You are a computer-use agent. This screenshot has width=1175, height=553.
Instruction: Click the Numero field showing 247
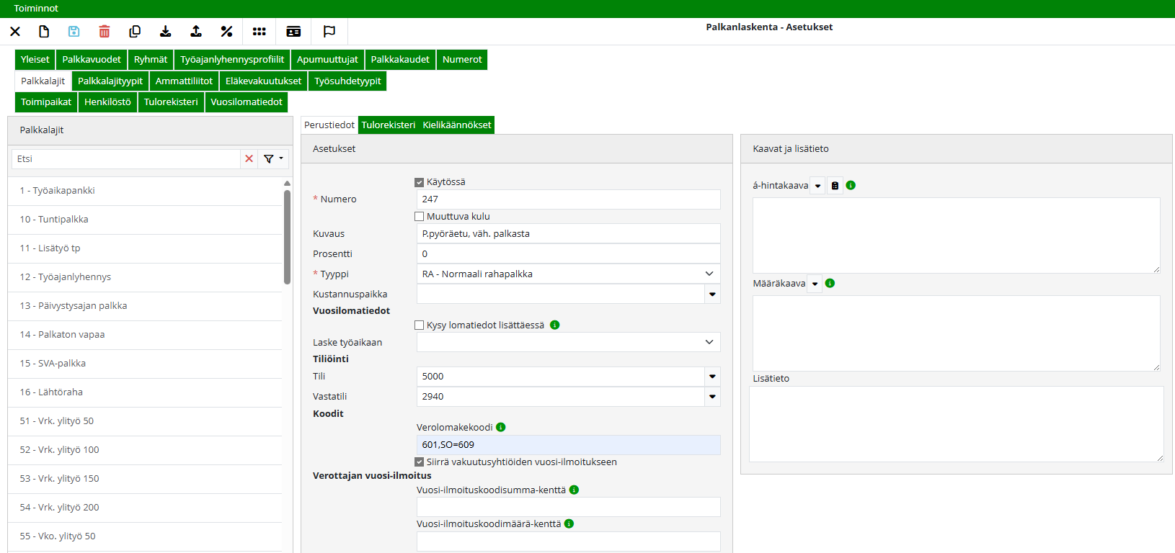pyautogui.click(x=568, y=199)
